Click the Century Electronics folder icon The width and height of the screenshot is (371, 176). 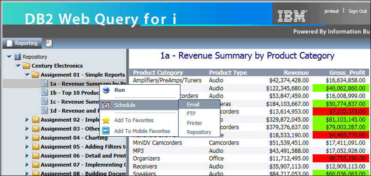pyautogui.click(x=26, y=66)
